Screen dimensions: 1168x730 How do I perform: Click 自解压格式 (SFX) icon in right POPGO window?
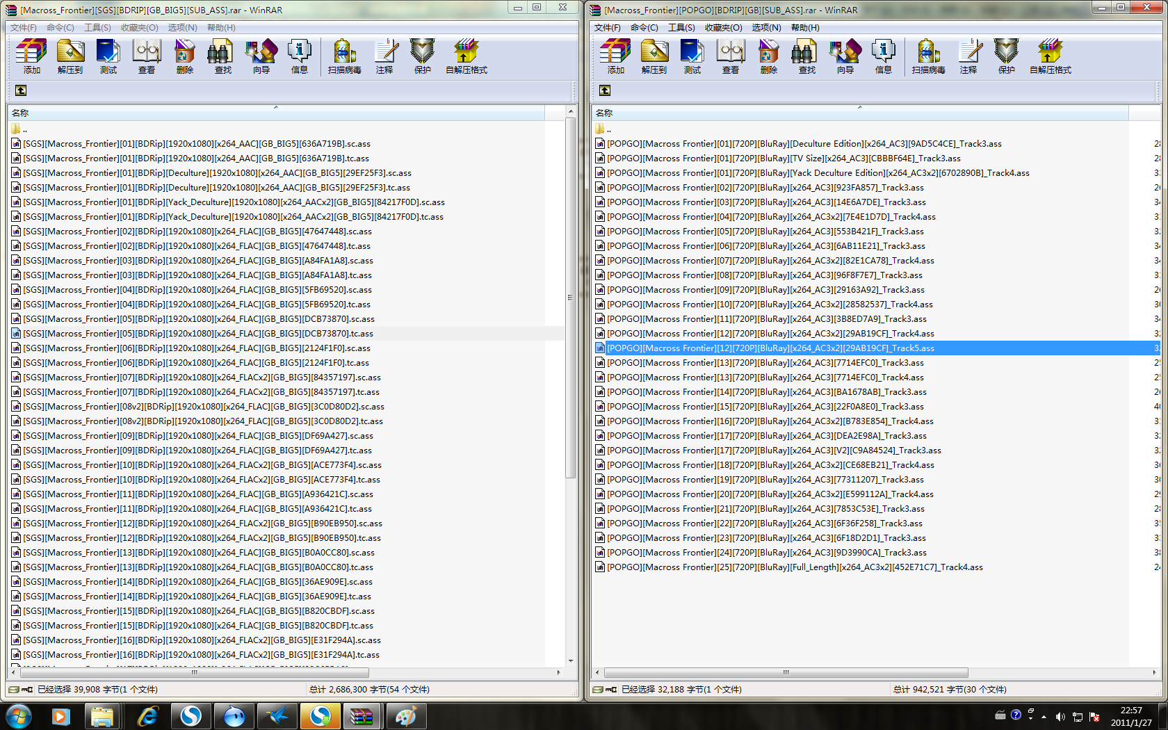click(x=1050, y=56)
